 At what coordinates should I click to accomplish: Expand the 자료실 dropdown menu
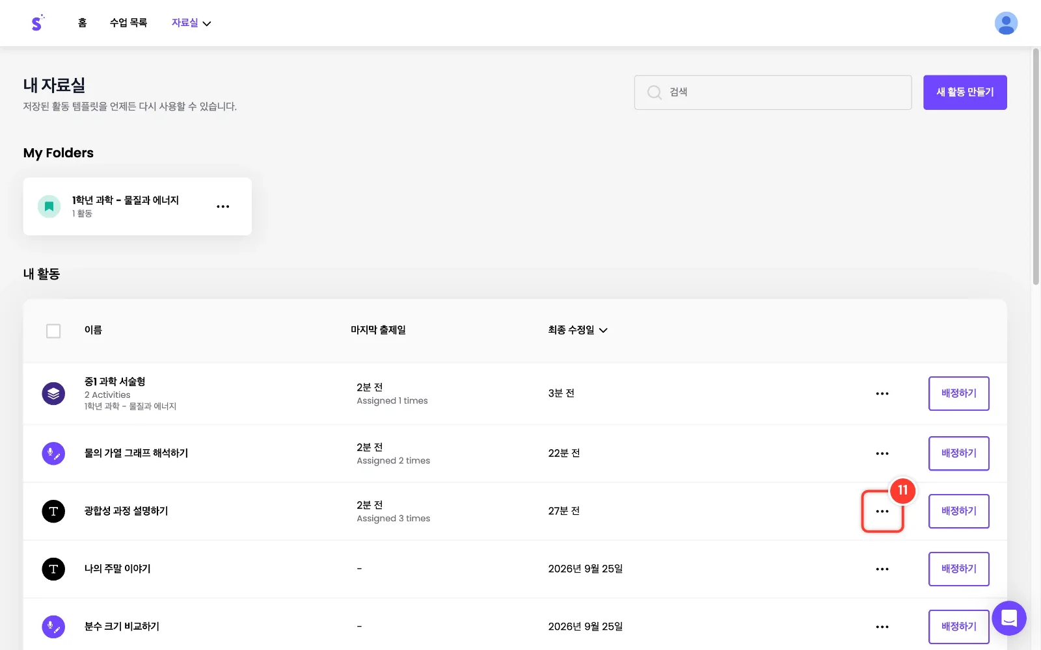pos(191,23)
